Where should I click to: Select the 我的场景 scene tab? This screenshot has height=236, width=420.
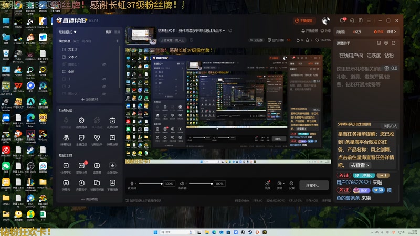tap(65, 41)
